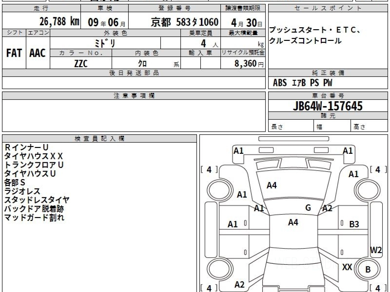390x292 pixels.
Task: Click the registration number 京都 583タ1060
Action: tap(184, 22)
